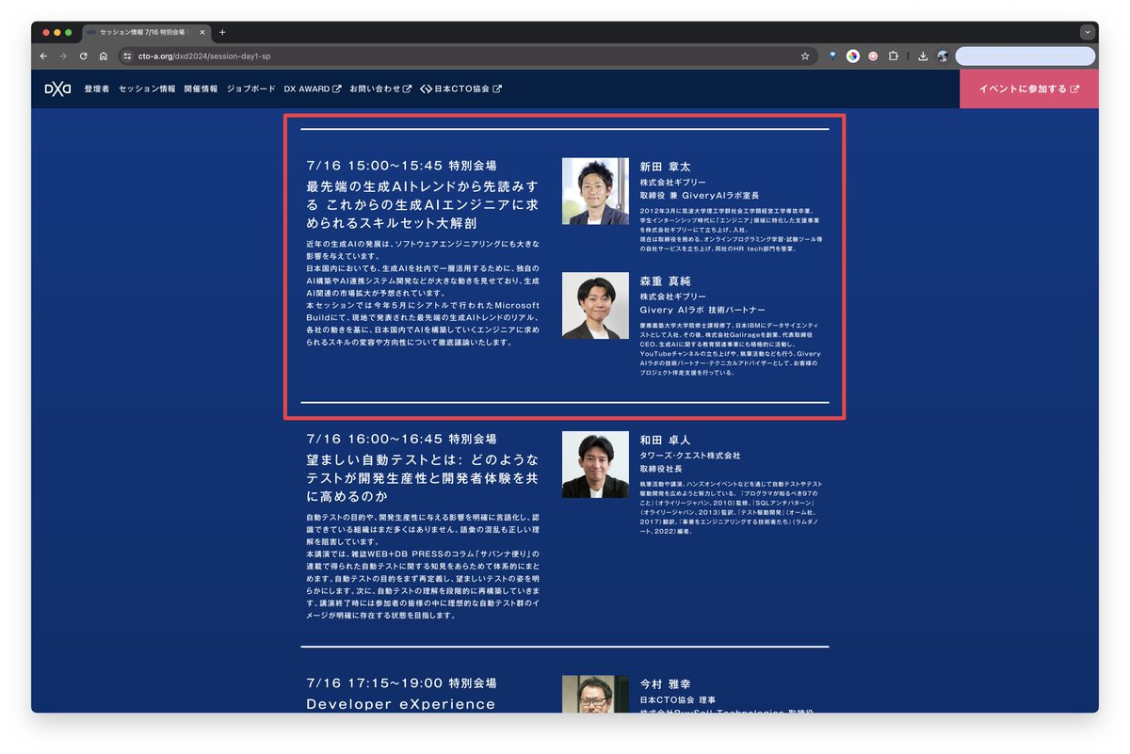Image resolution: width=1130 pixels, height=754 pixels.
Task: Open the DX AWARD external link
Action: click(x=313, y=89)
